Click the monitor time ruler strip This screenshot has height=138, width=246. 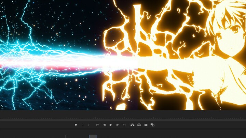123,118
